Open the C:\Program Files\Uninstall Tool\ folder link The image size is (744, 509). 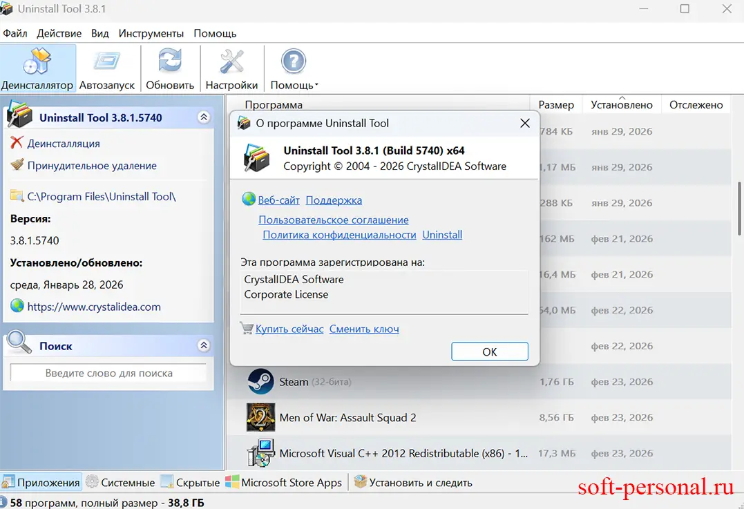coord(101,196)
